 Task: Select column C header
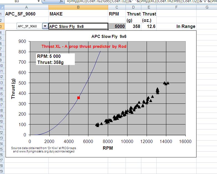click(x=117, y=7)
